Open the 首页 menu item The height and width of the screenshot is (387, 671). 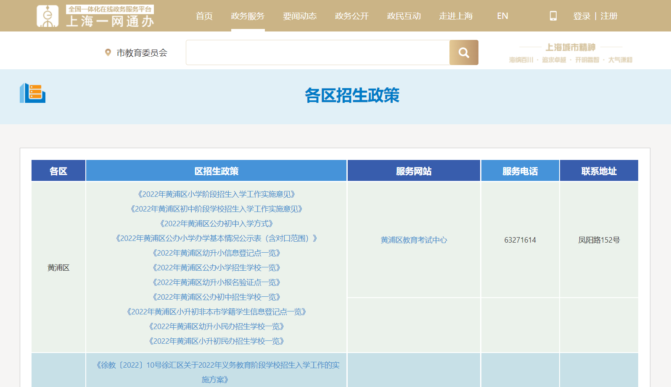click(204, 16)
